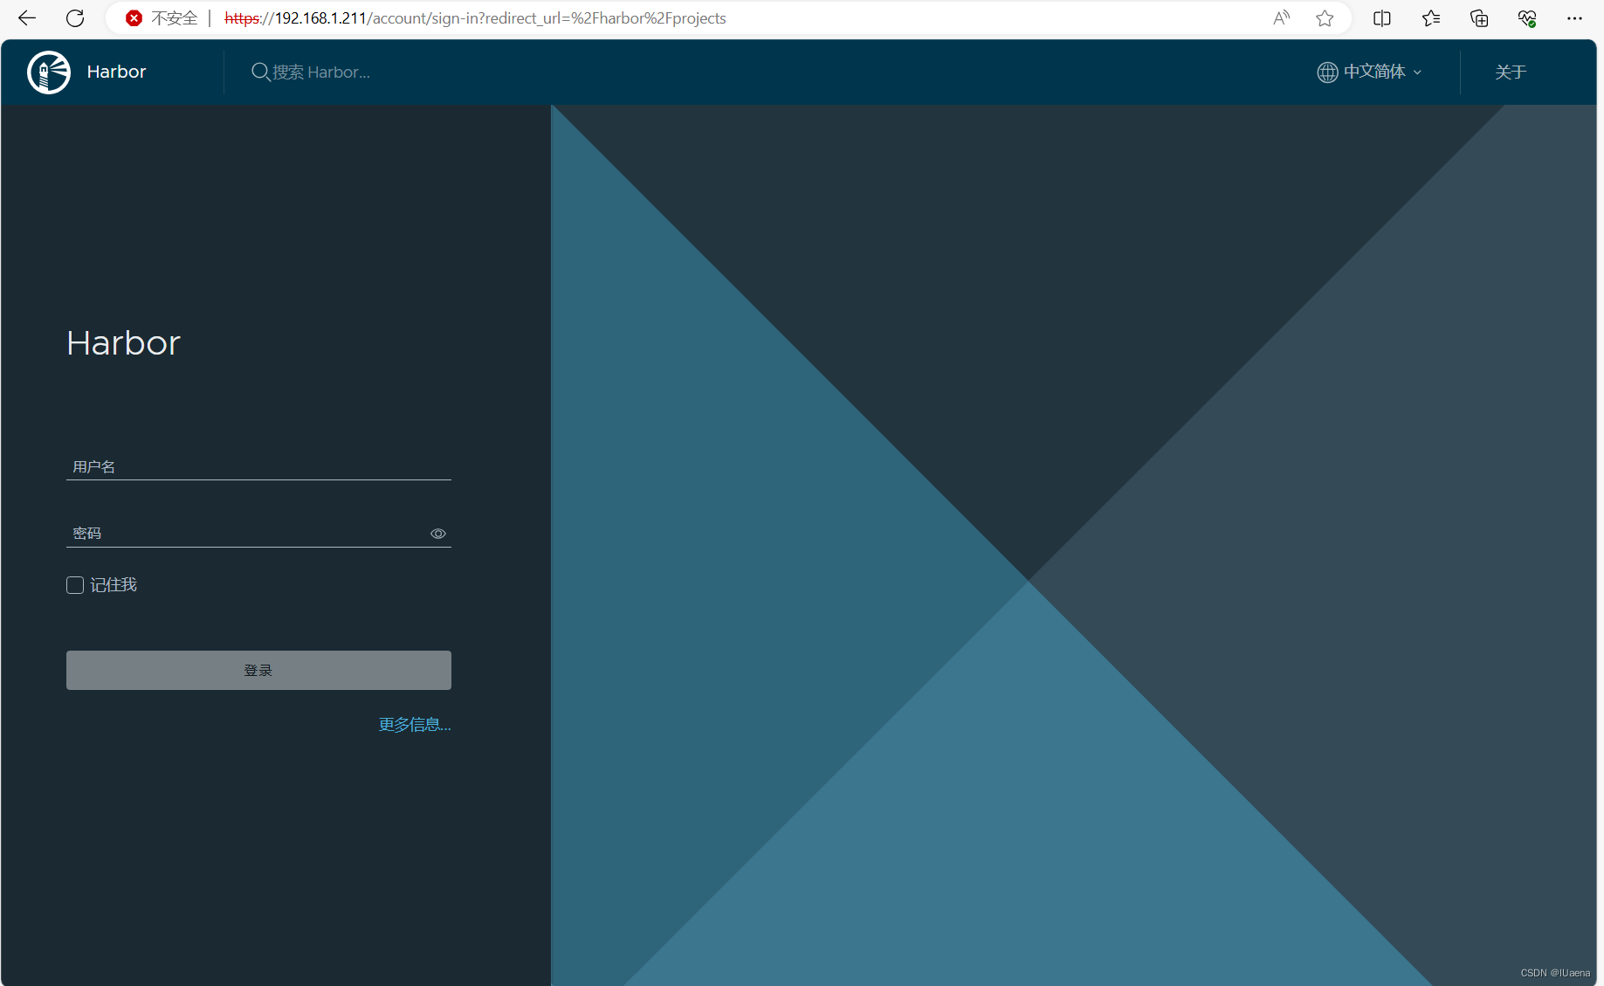Click the globe language icon

(x=1327, y=72)
